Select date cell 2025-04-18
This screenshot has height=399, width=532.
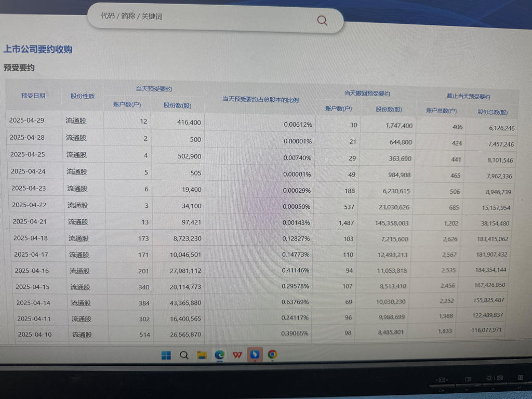[x=31, y=238]
